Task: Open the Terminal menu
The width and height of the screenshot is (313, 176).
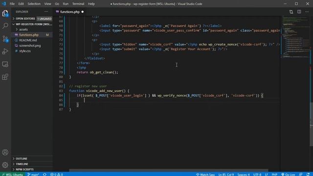Action: click(x=78, y=4)
